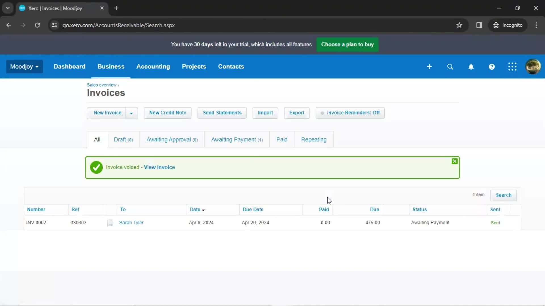Image resolution: width=545 pixels, height=306 pixels.
Task: Sort by the Status column header
Action: [419, 210]
